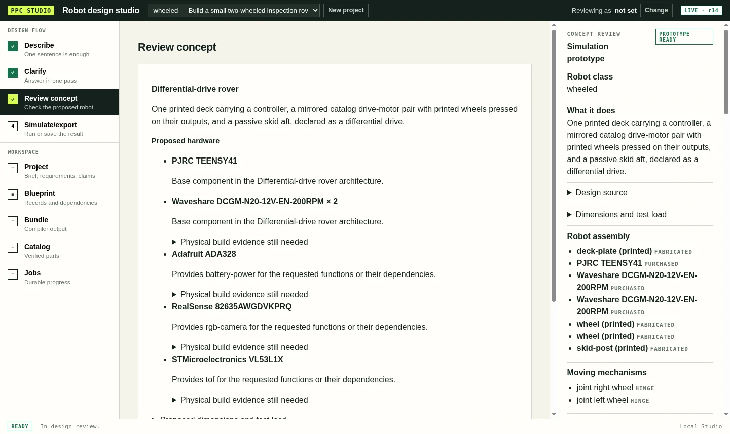Click the New project button

[346, 10]
